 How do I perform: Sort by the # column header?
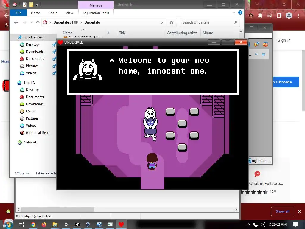(x=108, y=33)
